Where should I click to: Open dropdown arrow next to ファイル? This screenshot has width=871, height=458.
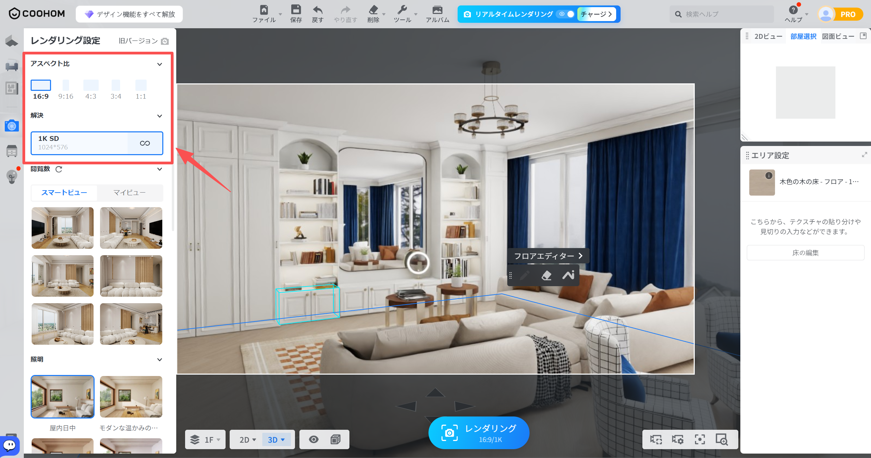pyautogui.click(x=280, y=14)
